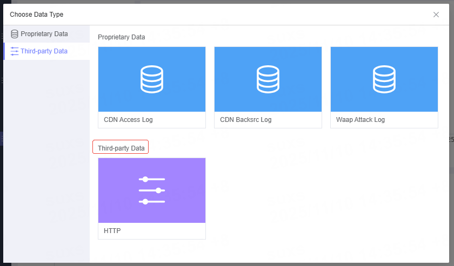Click the database icon on Waap Attack Log card

point(384,79)
